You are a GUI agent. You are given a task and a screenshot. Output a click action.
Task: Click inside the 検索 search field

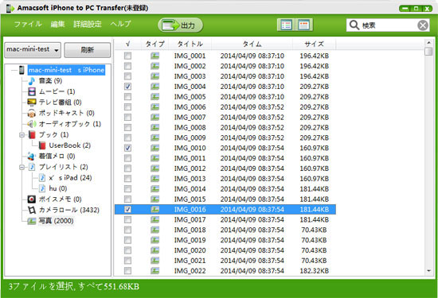[389, 25]
